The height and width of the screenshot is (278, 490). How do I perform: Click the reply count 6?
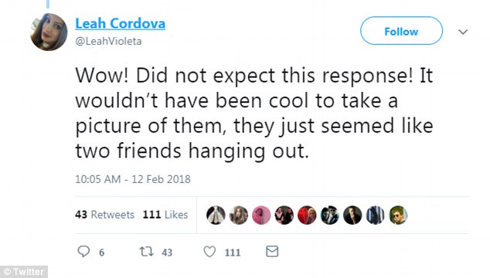pyautogui.click(x=101, y=253)
